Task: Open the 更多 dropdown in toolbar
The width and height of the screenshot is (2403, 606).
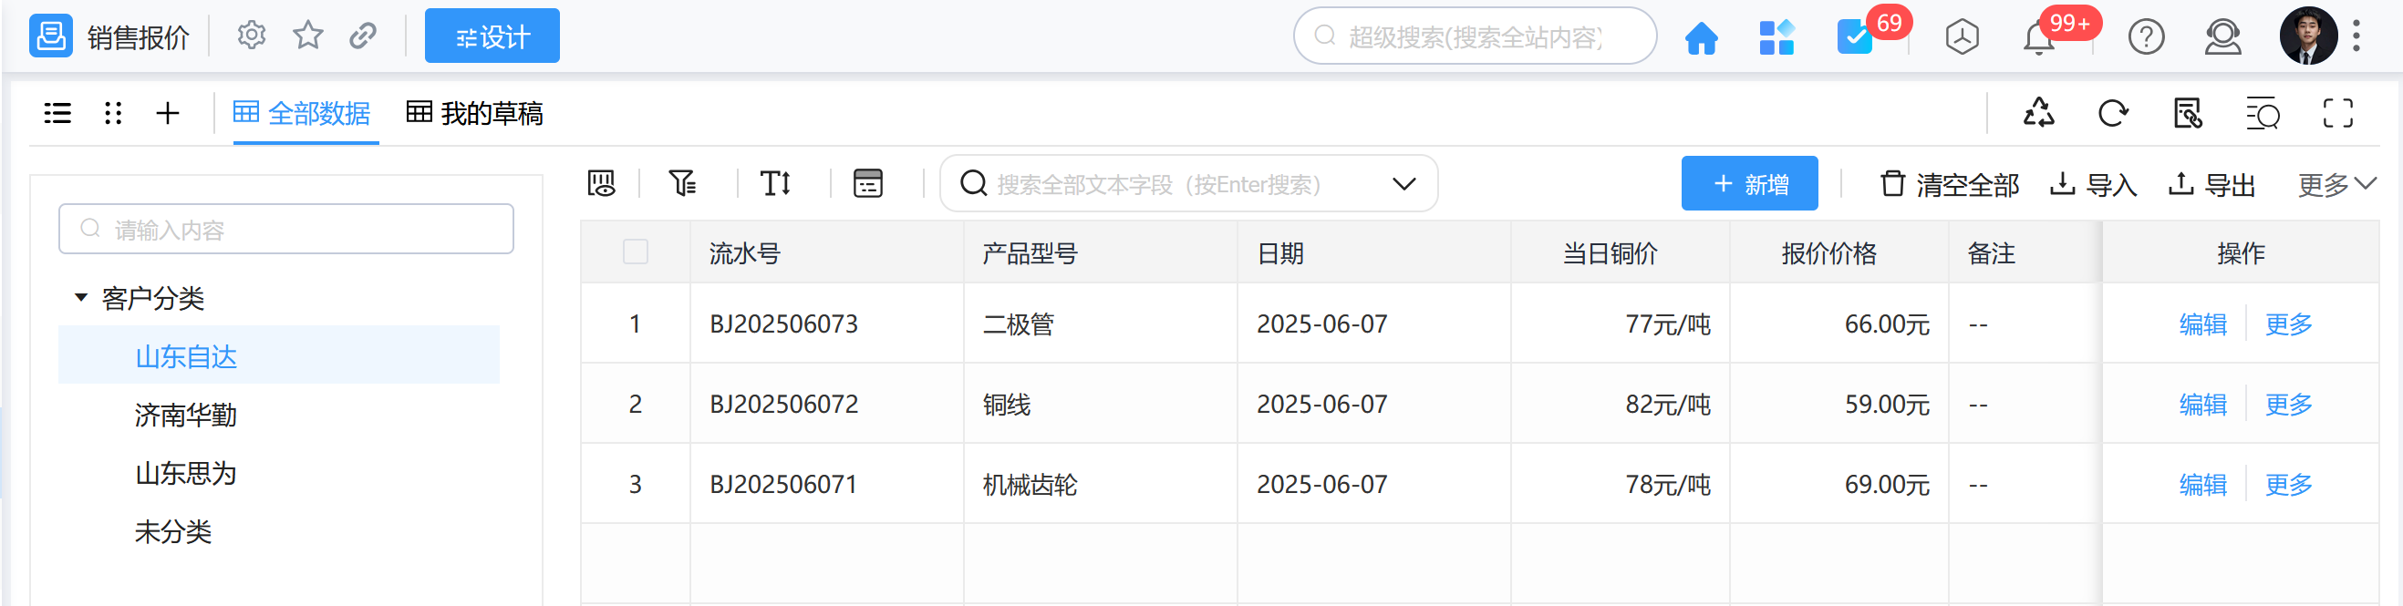Action: pyautogui.click(x=2335, y=185)
